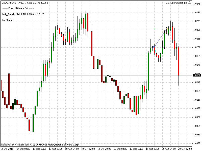The width and height of the screenshot is (202, 151).
Task: Click the 1.0035 price scale label
Action: [197, 143]
